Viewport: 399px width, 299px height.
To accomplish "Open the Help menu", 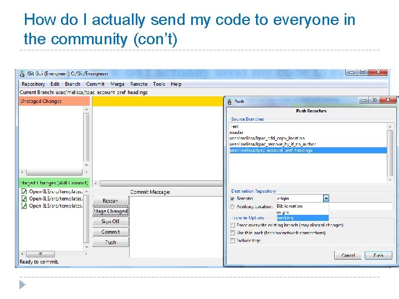I will (176, 84).
